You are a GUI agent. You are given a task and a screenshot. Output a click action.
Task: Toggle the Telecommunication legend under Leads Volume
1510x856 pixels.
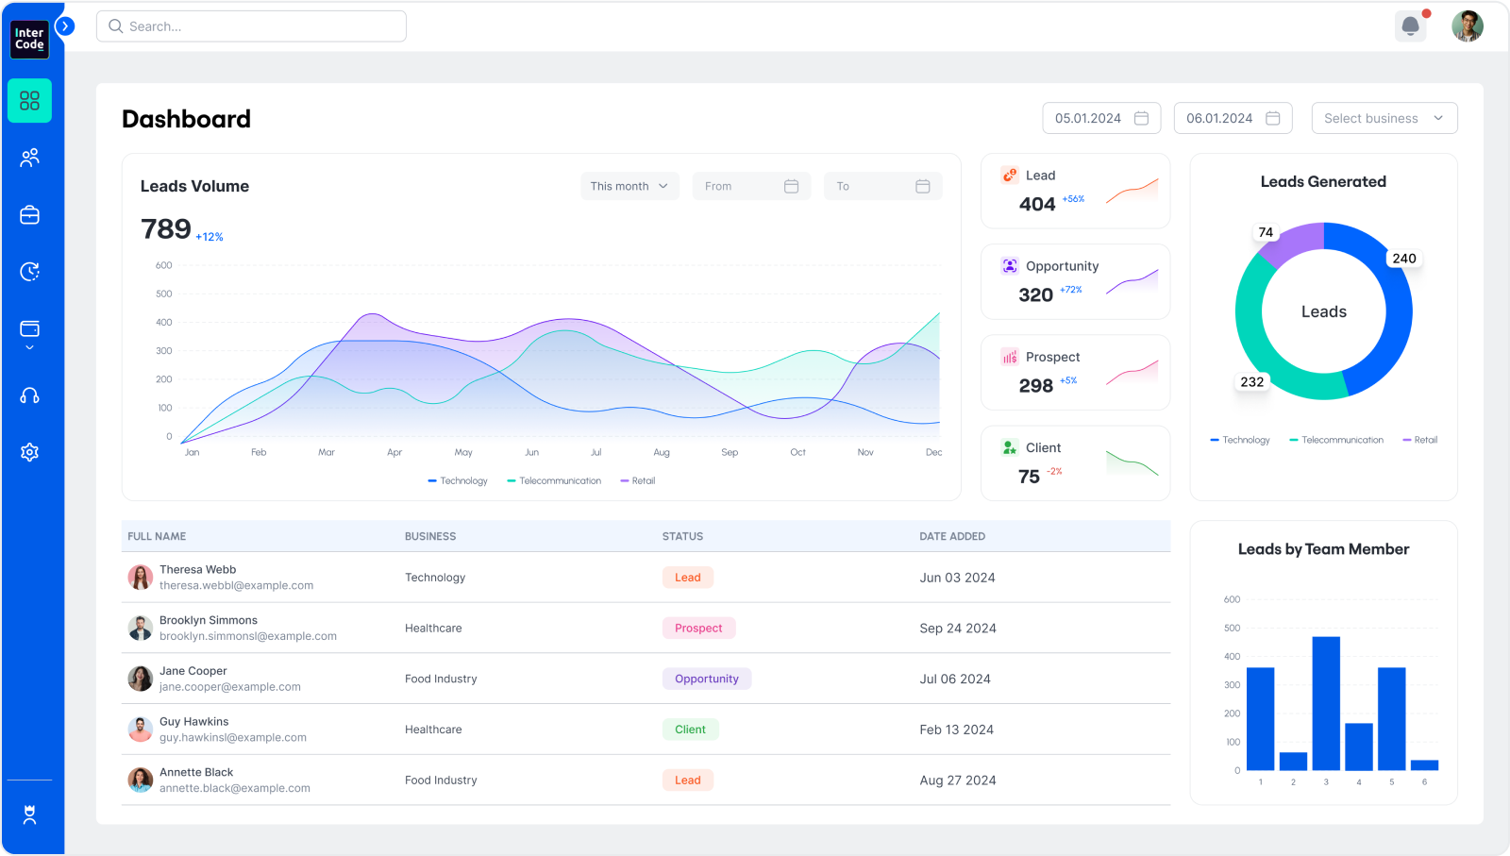tap(554, 480)
